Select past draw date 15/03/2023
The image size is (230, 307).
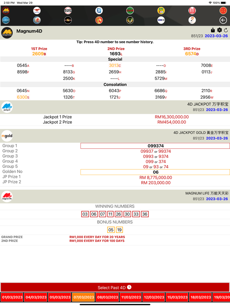point(177,297)
